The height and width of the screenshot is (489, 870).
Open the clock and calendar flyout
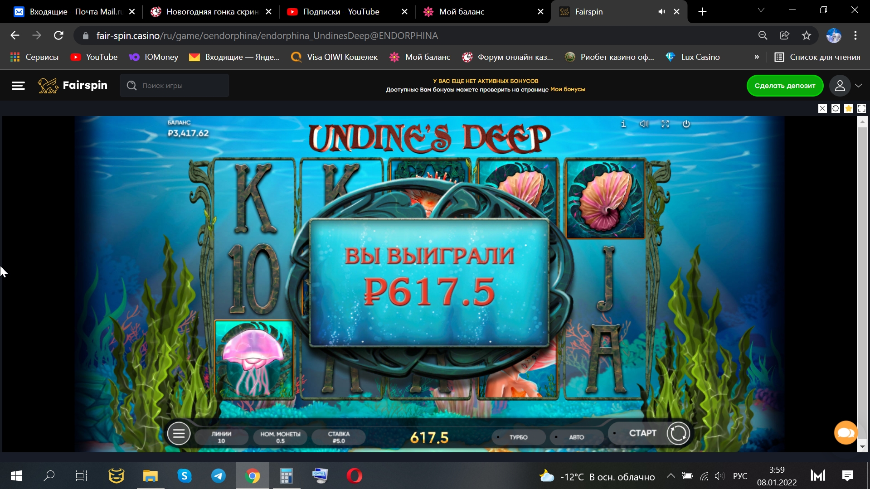coord(777,476)
